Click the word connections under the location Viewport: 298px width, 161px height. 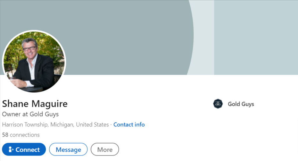point(25,135)
